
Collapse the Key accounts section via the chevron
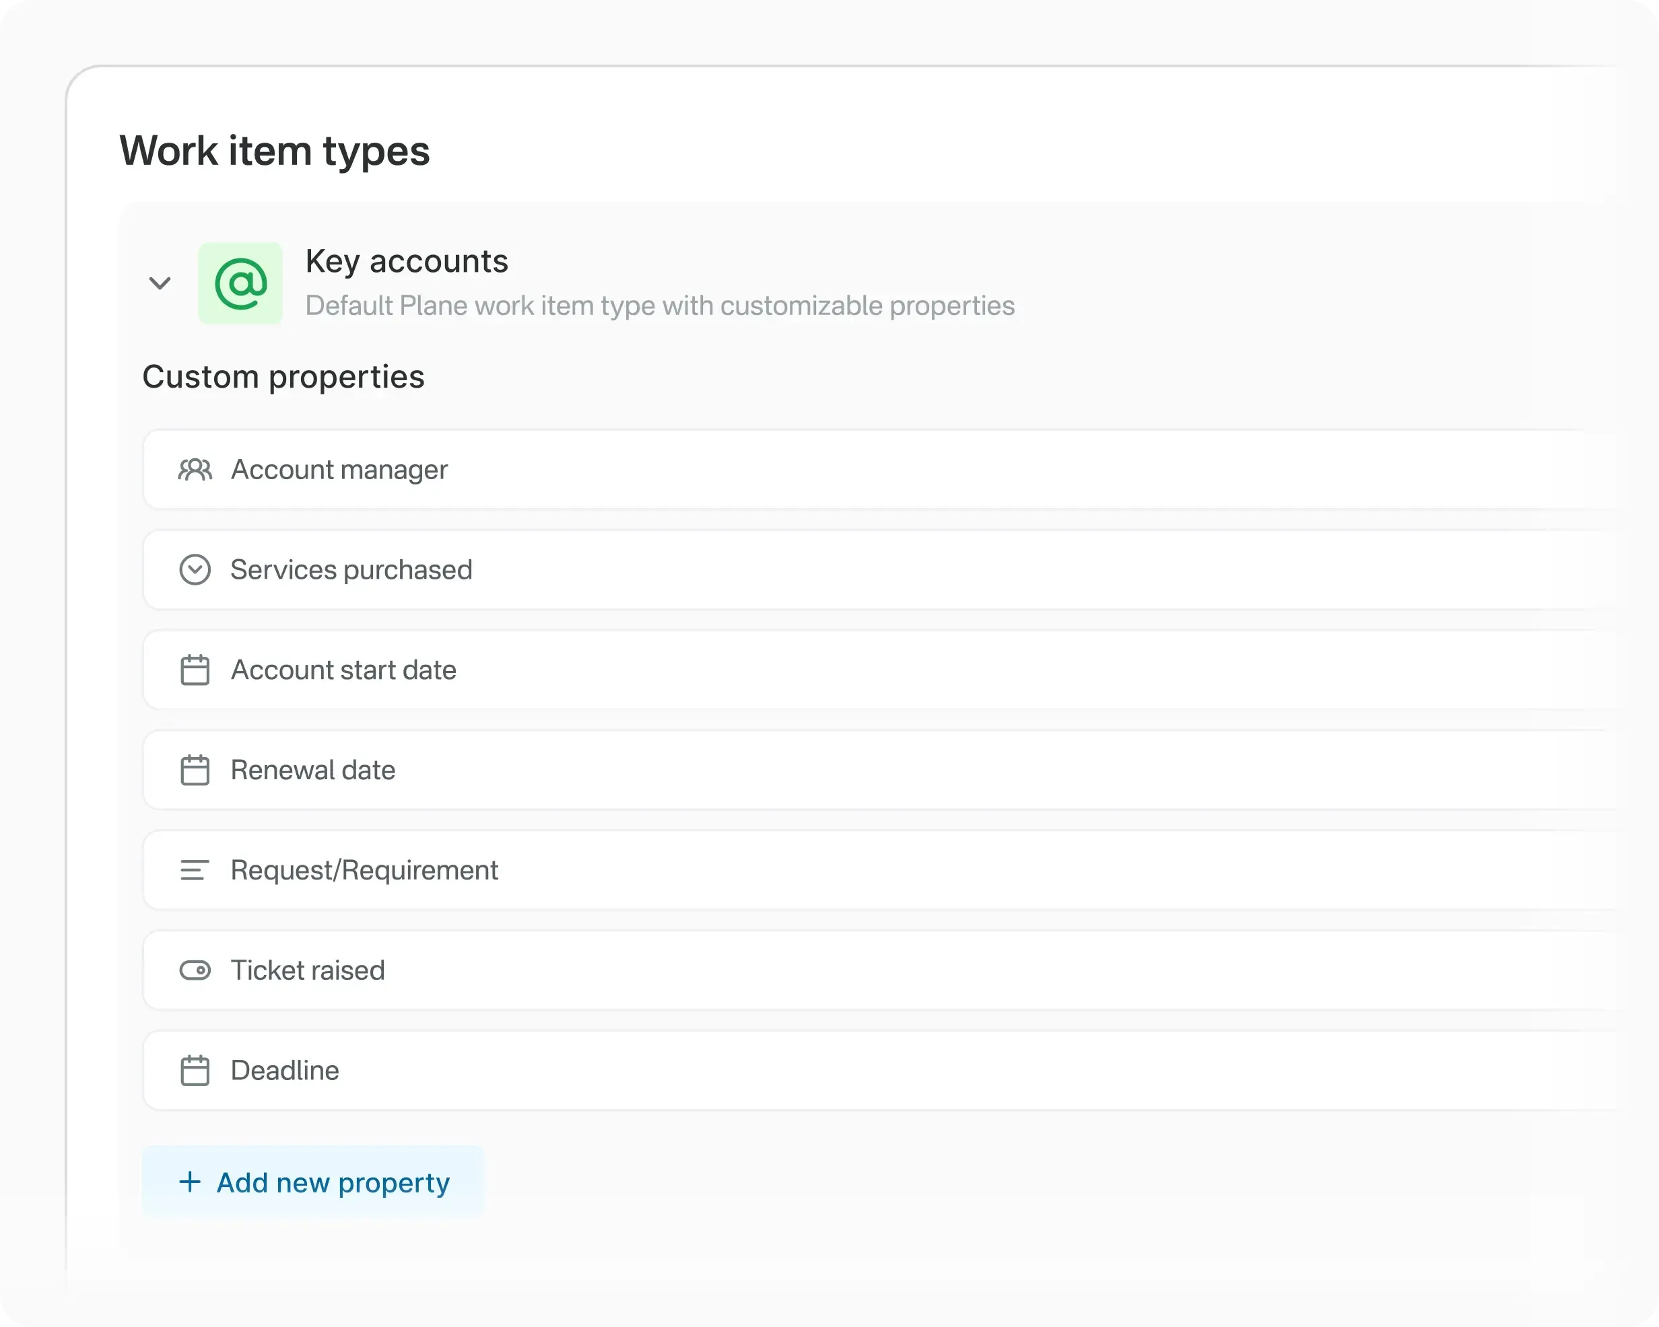pyautogui.click(x=160, y=283)
